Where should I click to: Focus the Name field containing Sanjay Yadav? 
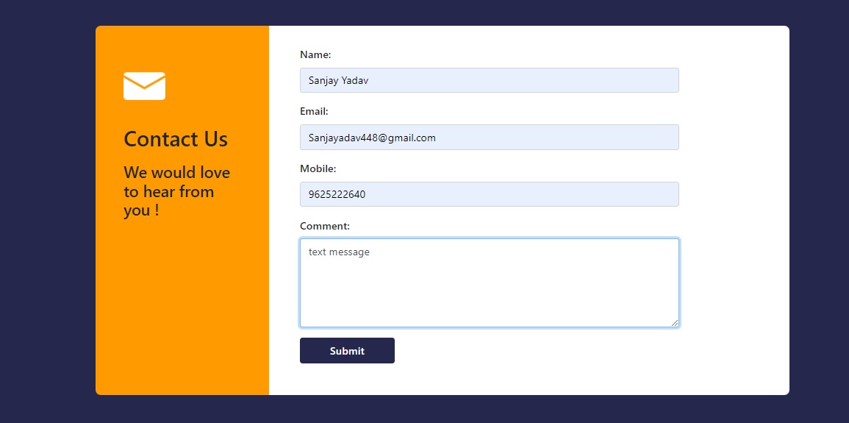489,80
